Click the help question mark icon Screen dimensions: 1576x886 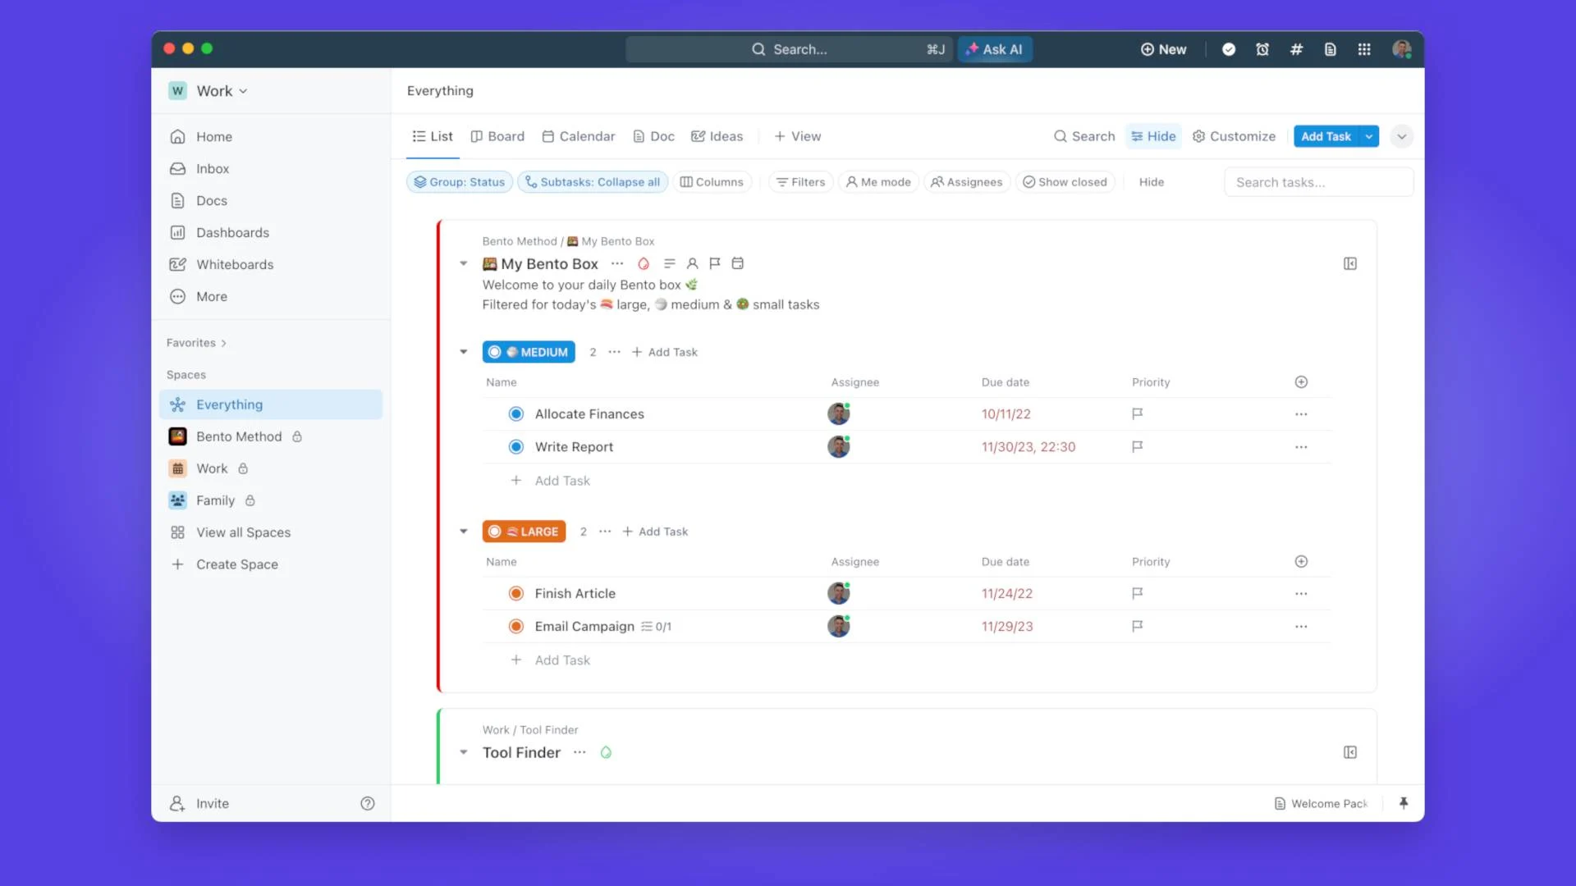(x=367, y=803)
